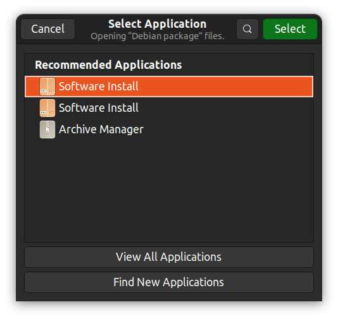Click the second, unhighlighted Software Install icon
338x319 pixels.
click(47, 108)
